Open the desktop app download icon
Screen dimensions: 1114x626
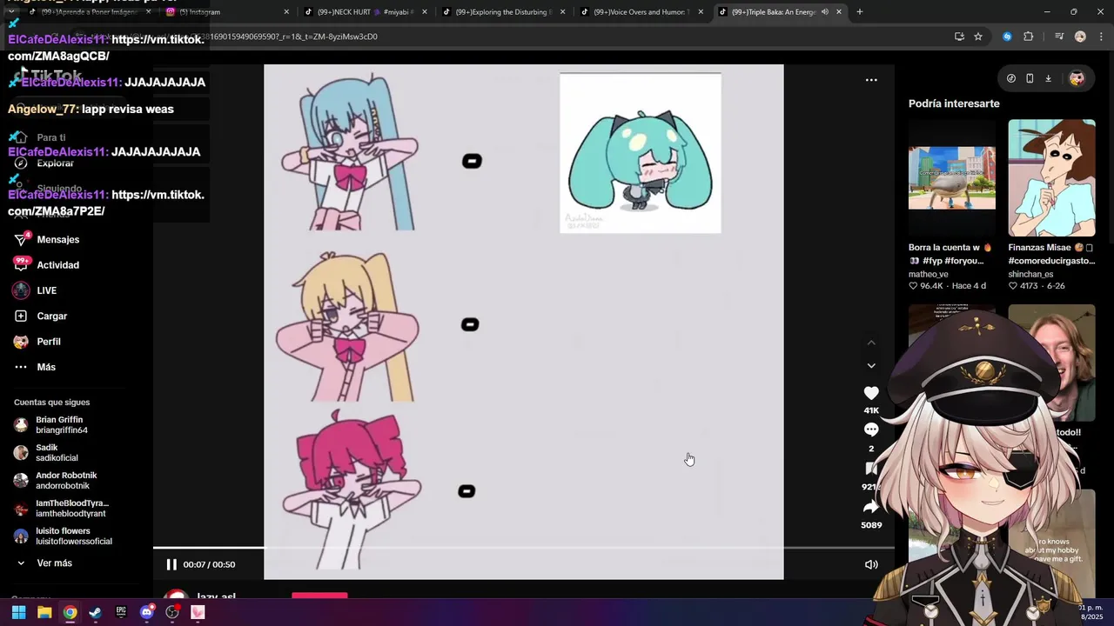coord(1048,78)
